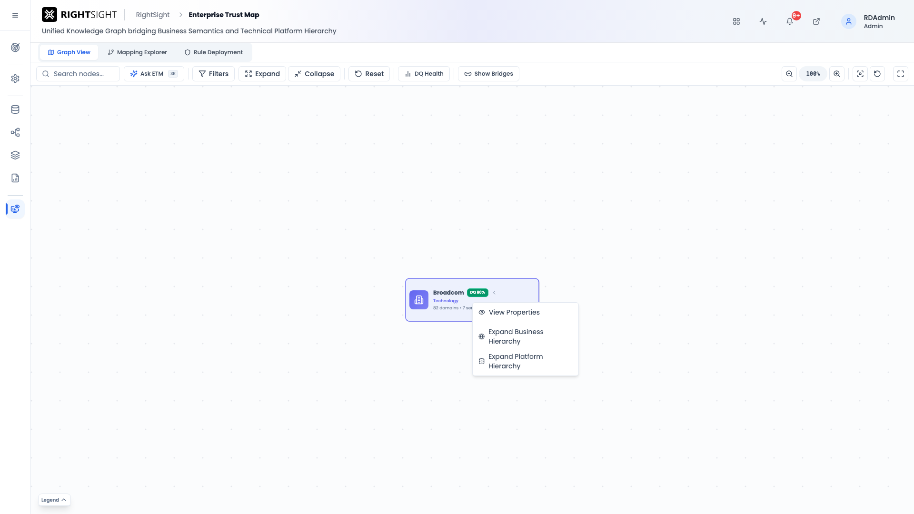Open the report document sidebar icon
914x514 pixels.
(15, 178)
